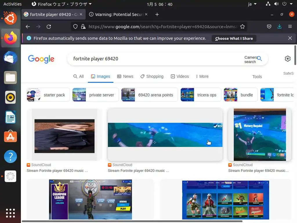Viewport: 297px width, 223px height.
Task: Open the Firefox hamburger menu
Action: (x=290, y=26)
